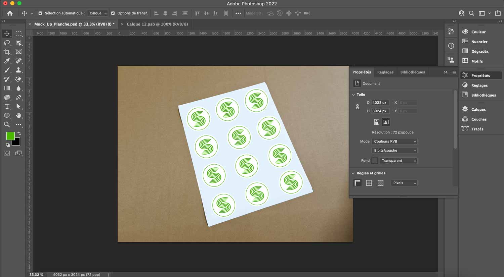Toggle grid display in Règles et grilles

[x=369, y=183]
